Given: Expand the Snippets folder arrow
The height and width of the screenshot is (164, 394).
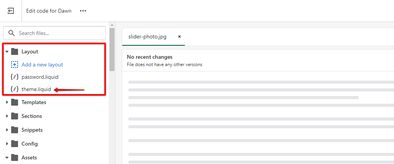Looking at the screenshot, I should click(7, 130).
